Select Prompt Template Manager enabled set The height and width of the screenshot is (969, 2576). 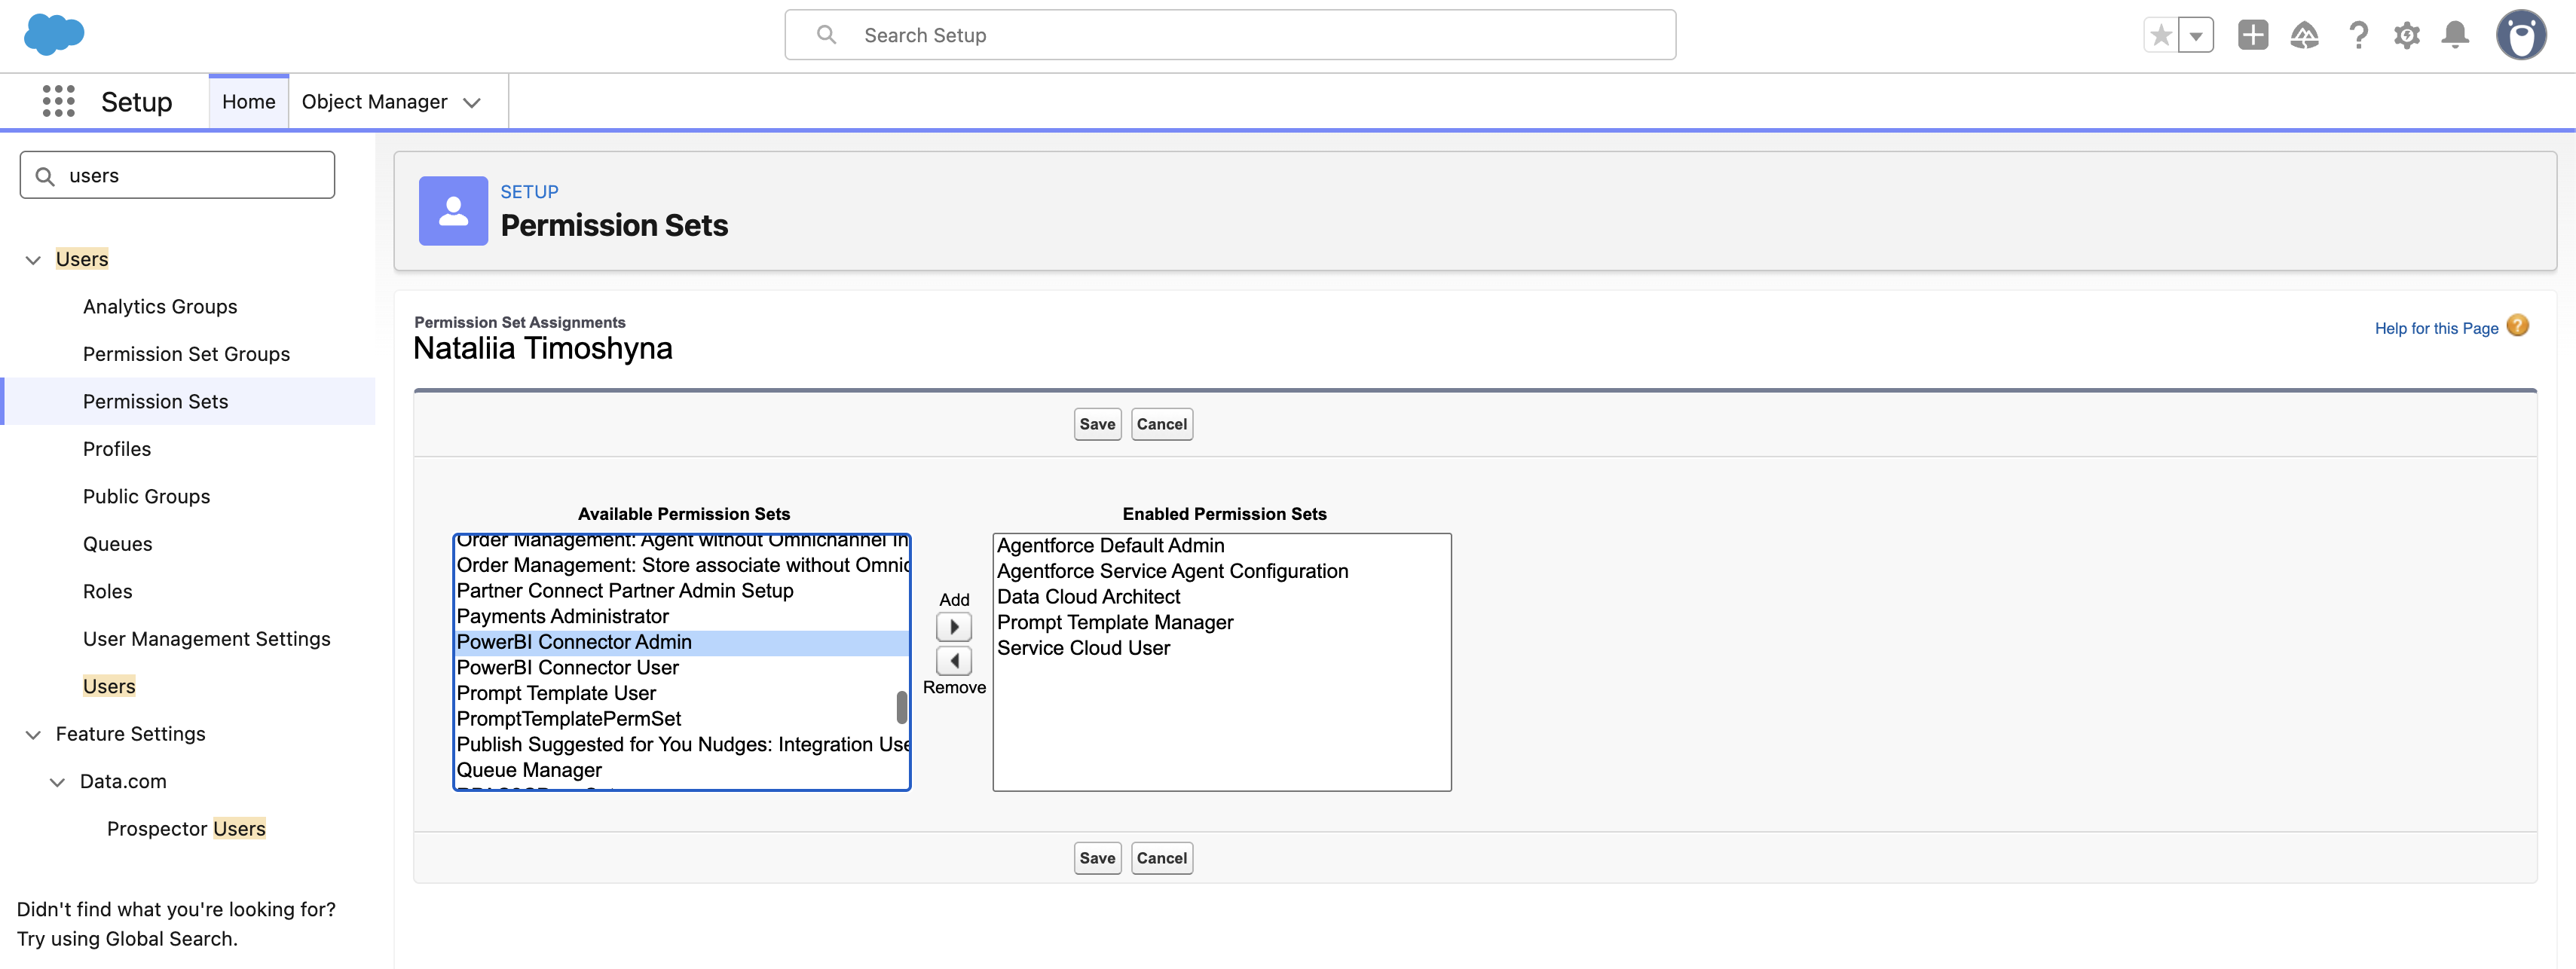pyautogui.click(x=1221, y=622)
